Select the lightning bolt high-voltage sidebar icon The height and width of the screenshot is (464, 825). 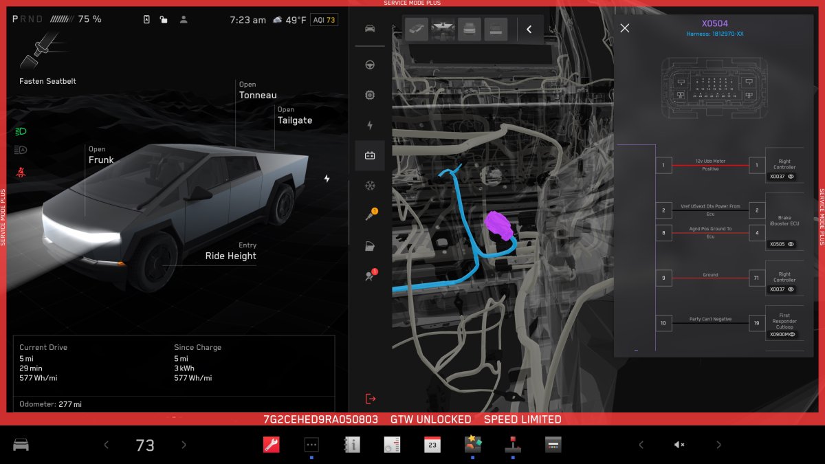pyautogui.click(x=370, y=126)
